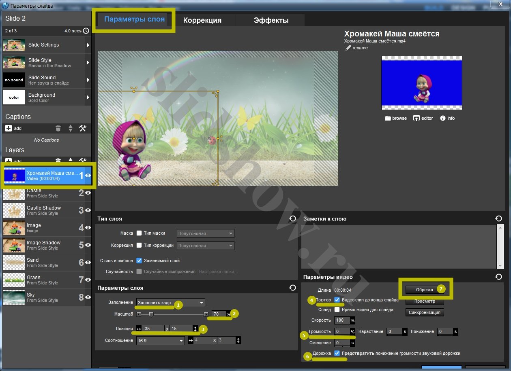Click the notes scrollbar down arrow
This screenshot has width=511, height=371.
click(500, 265)
